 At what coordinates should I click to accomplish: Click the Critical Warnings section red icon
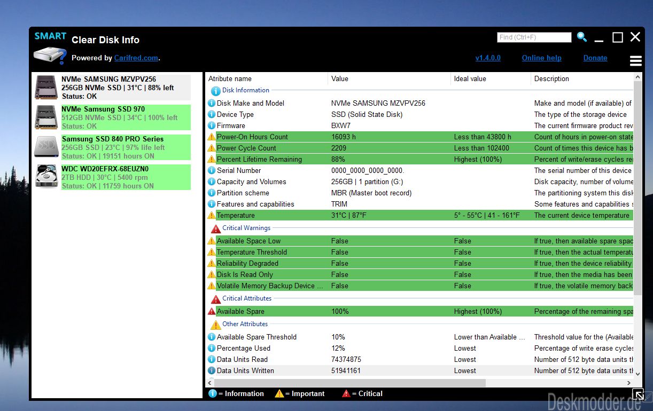[216, 228]
